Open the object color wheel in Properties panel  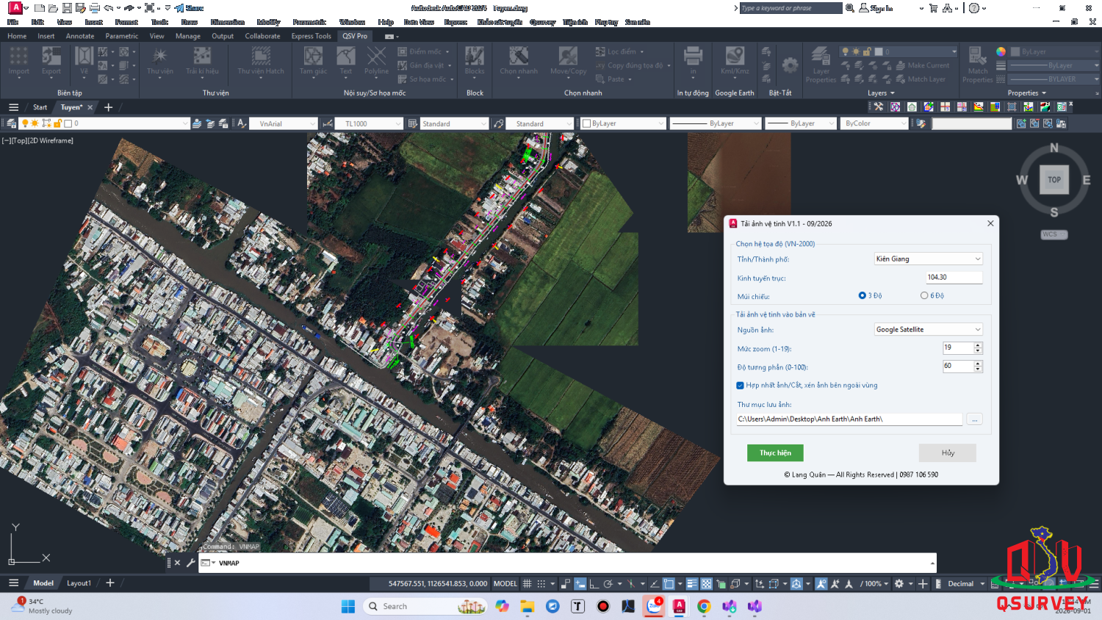1001,51
